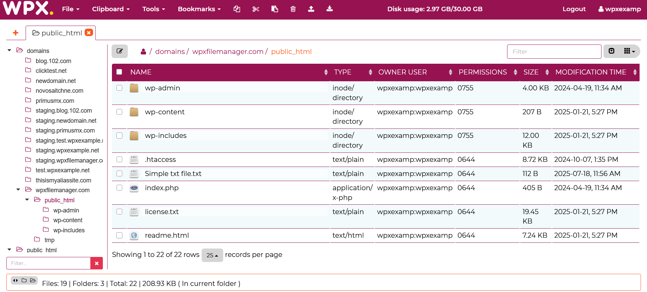Open the grid view options dropdown

click(x=629, y=51)
